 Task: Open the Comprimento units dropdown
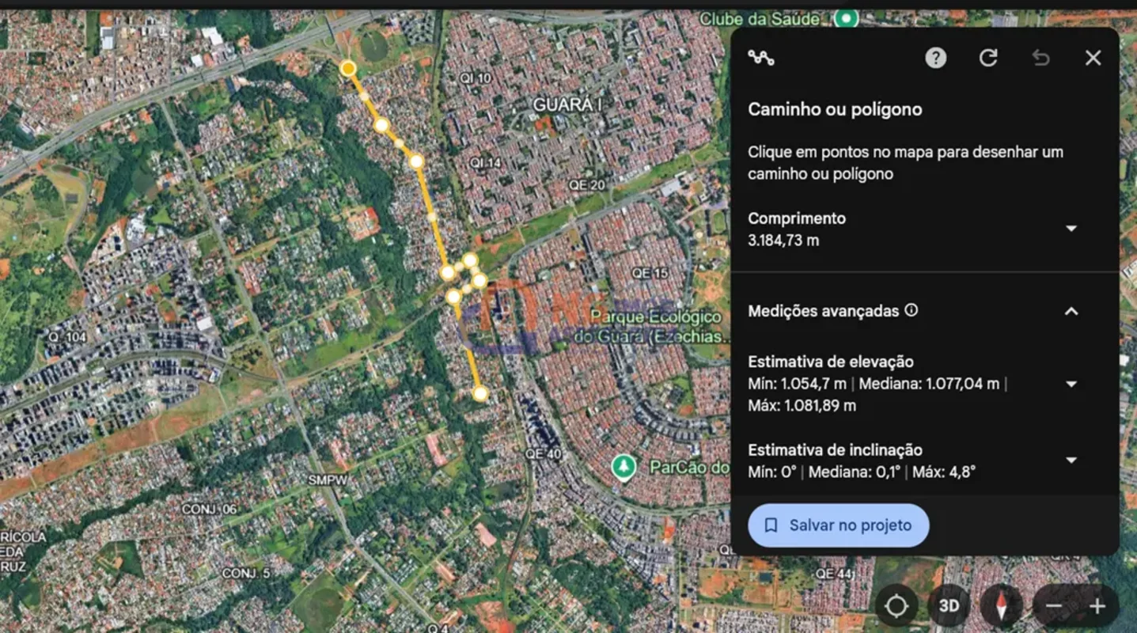tap(1071, 229)
